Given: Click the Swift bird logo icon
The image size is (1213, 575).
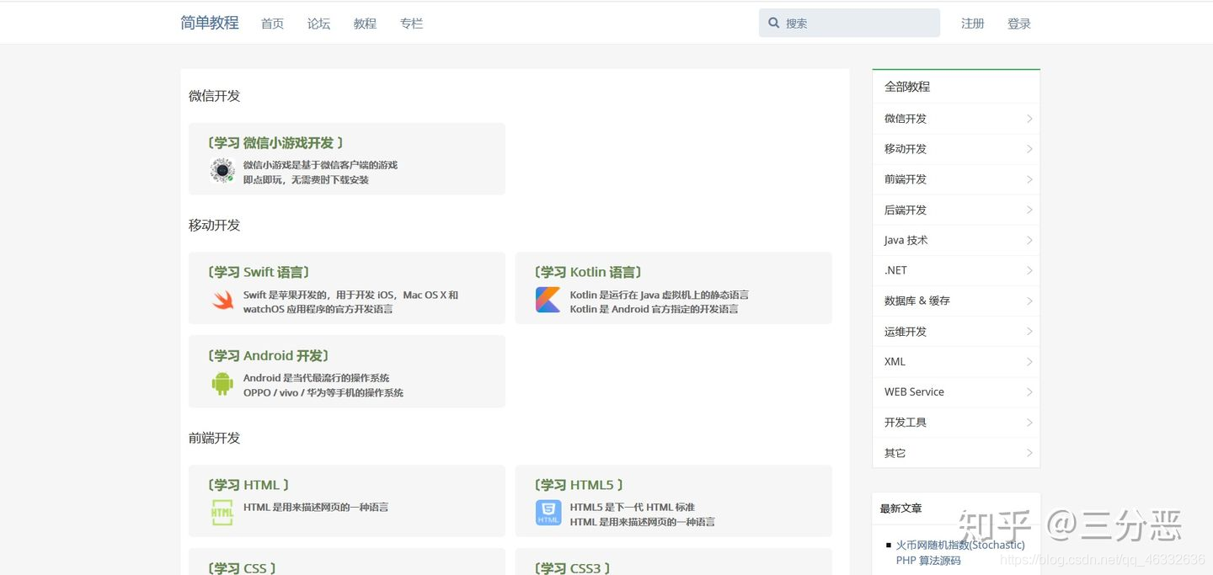Looking at the screenshot, I should 222,300.
